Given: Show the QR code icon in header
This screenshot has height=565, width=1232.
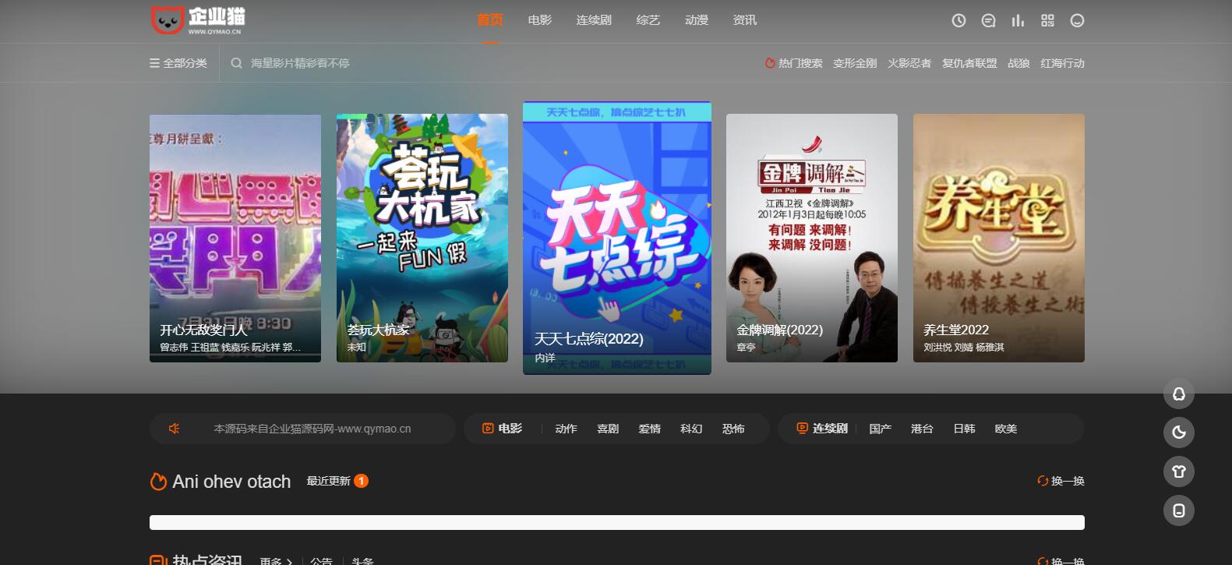Looking at the screenshot, I should point(1047,21).
